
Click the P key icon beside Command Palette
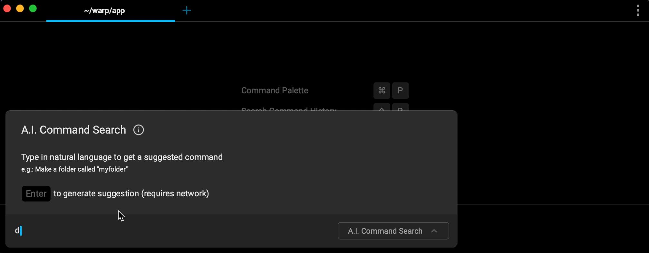click(x=400, y=90)
